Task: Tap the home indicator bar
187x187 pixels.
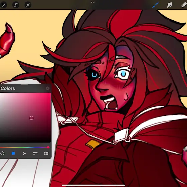Action: pos(93,185)
